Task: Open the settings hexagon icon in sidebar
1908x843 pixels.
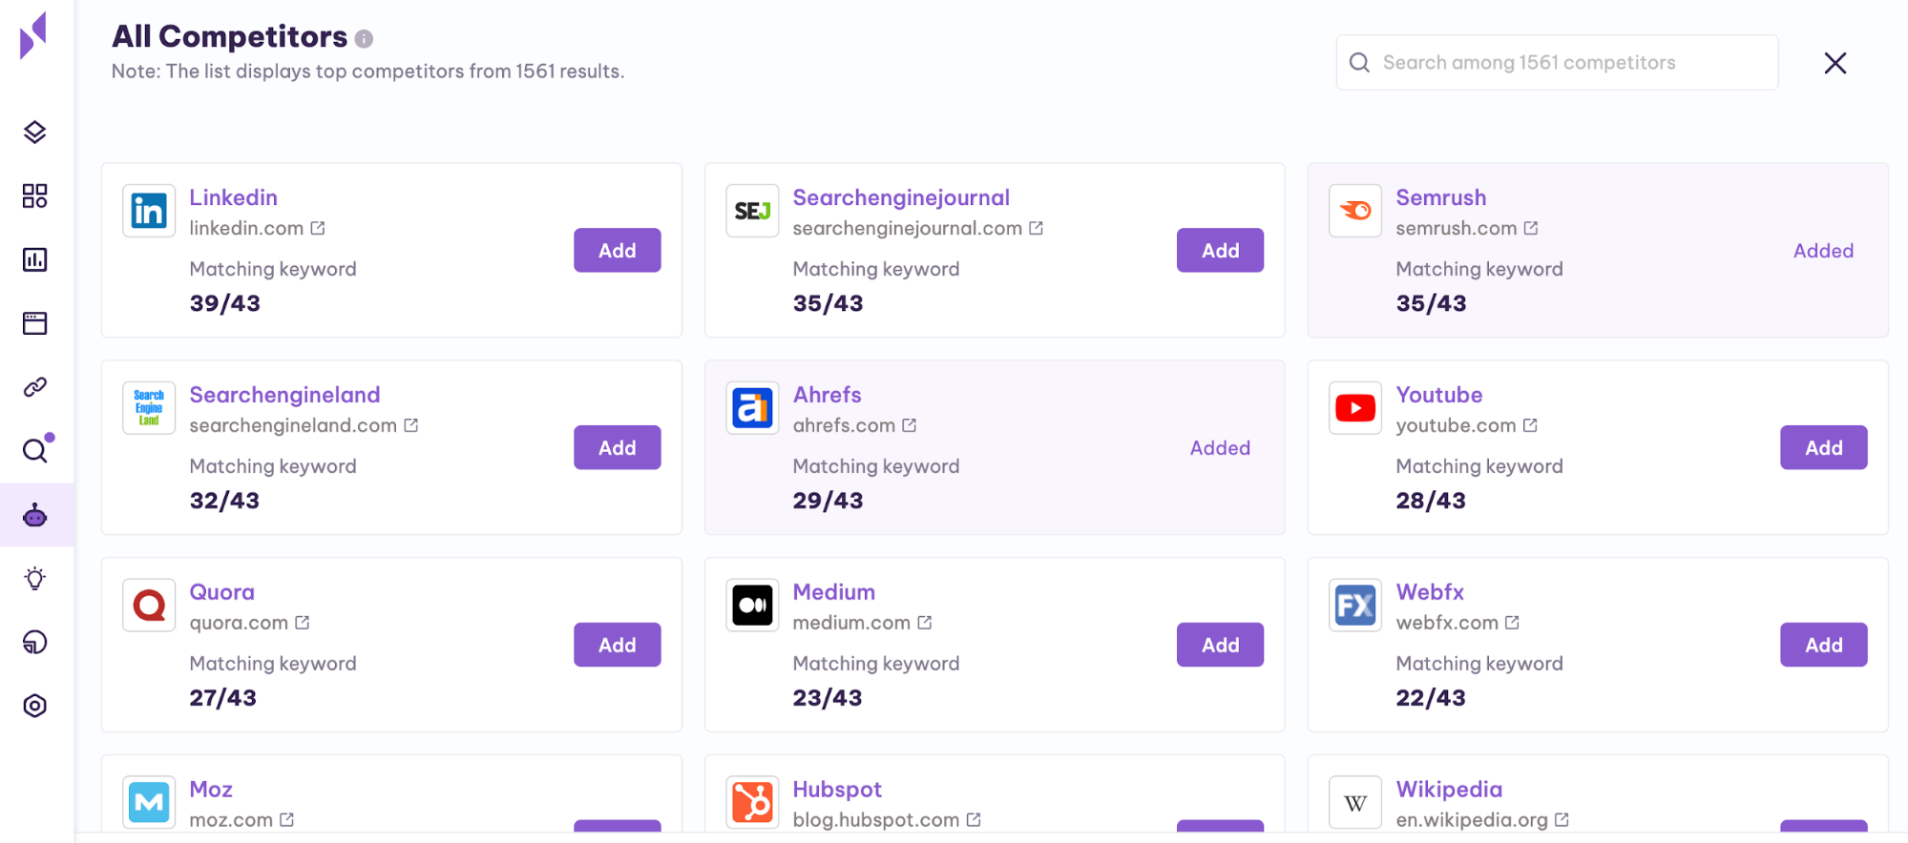Action: coord(35,706)
